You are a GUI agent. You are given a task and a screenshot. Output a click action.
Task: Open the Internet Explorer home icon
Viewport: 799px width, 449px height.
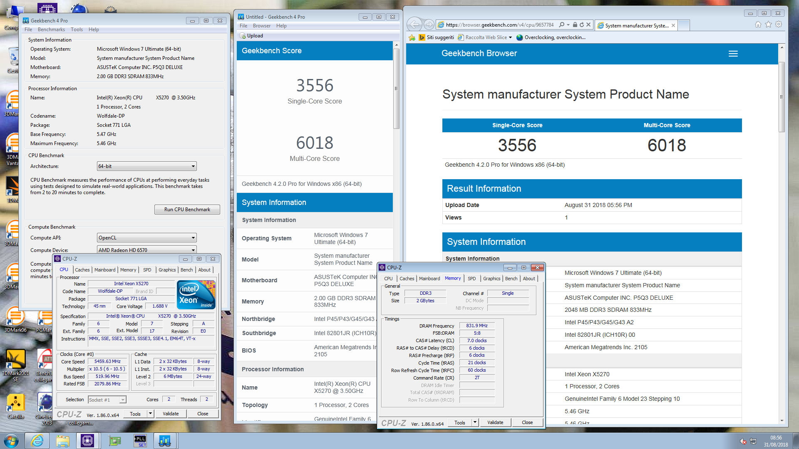click(x=758, y=25)
